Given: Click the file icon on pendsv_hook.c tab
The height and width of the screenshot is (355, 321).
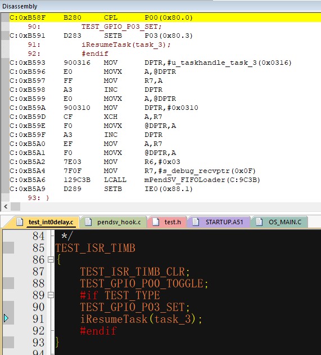Looking at the screenshot, I should (x=88, y=222).
